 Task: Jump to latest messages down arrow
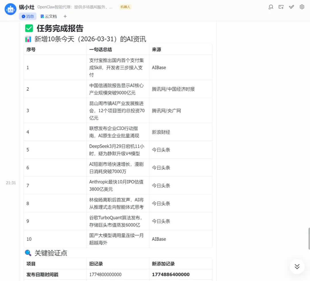click(297, 267)
